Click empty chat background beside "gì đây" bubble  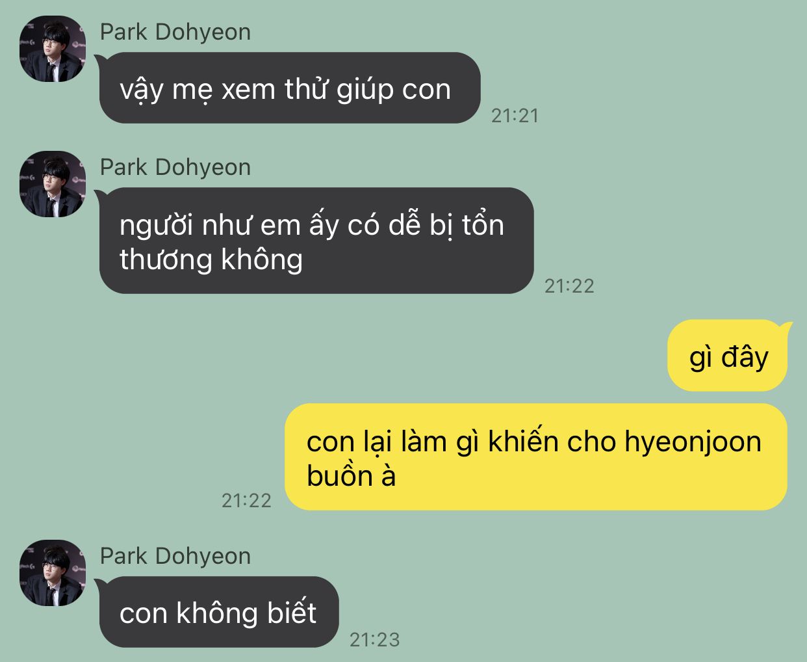click(x=390, y=356)
